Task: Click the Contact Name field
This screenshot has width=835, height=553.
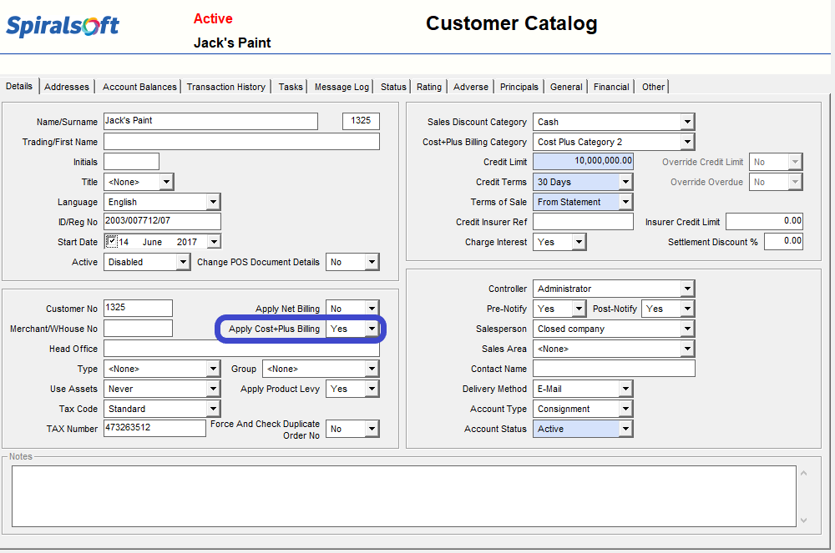Action: [x=614, y=369]
